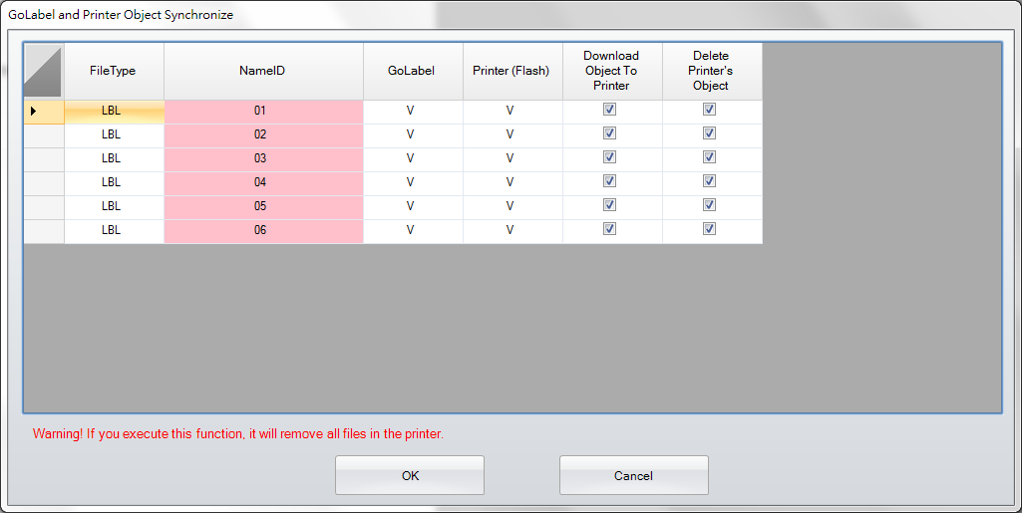1022x513 pixels.
Task: Select NameID cell 02
Action: click(x=263, y=135)
